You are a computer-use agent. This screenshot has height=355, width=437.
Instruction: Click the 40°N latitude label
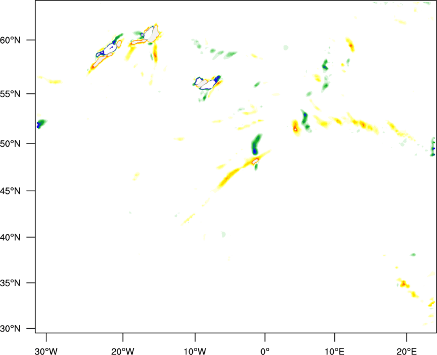coord(10,238)
